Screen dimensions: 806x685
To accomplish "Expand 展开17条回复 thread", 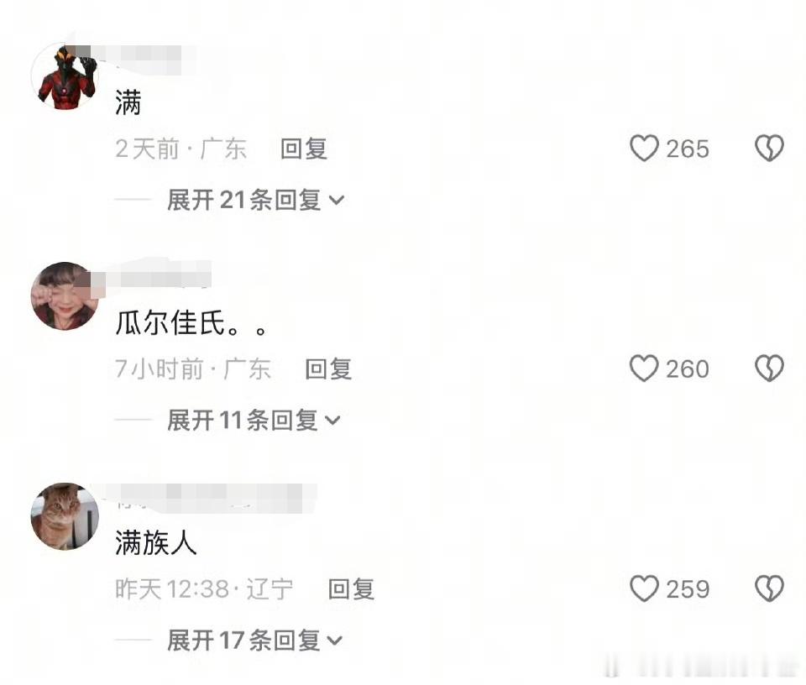I will pyautogui.click(x=255, y=641).
